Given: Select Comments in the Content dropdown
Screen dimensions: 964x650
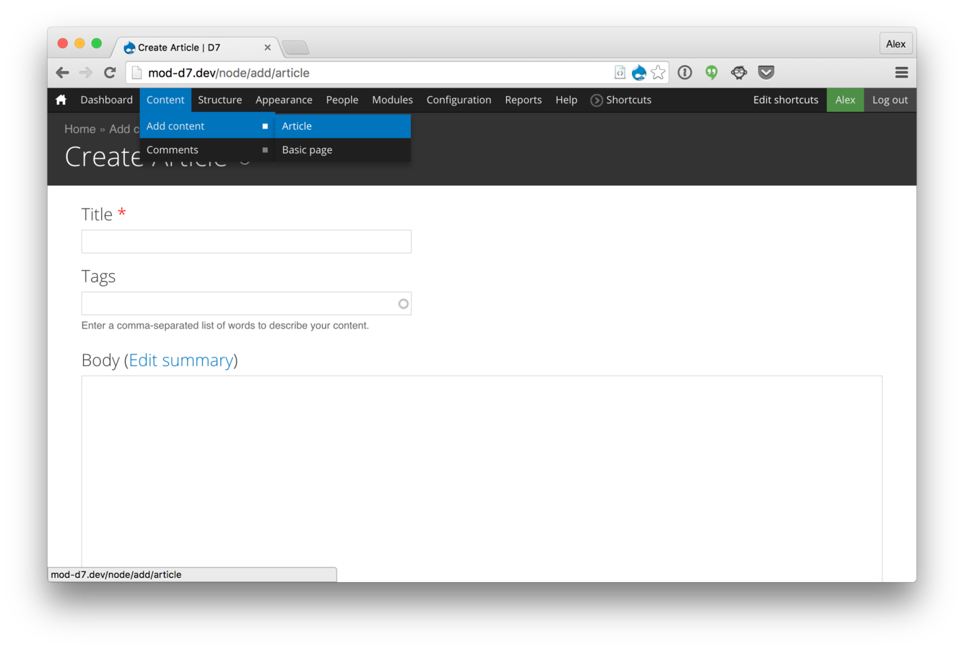Looking at the screenshot, I should pos(207,149).
